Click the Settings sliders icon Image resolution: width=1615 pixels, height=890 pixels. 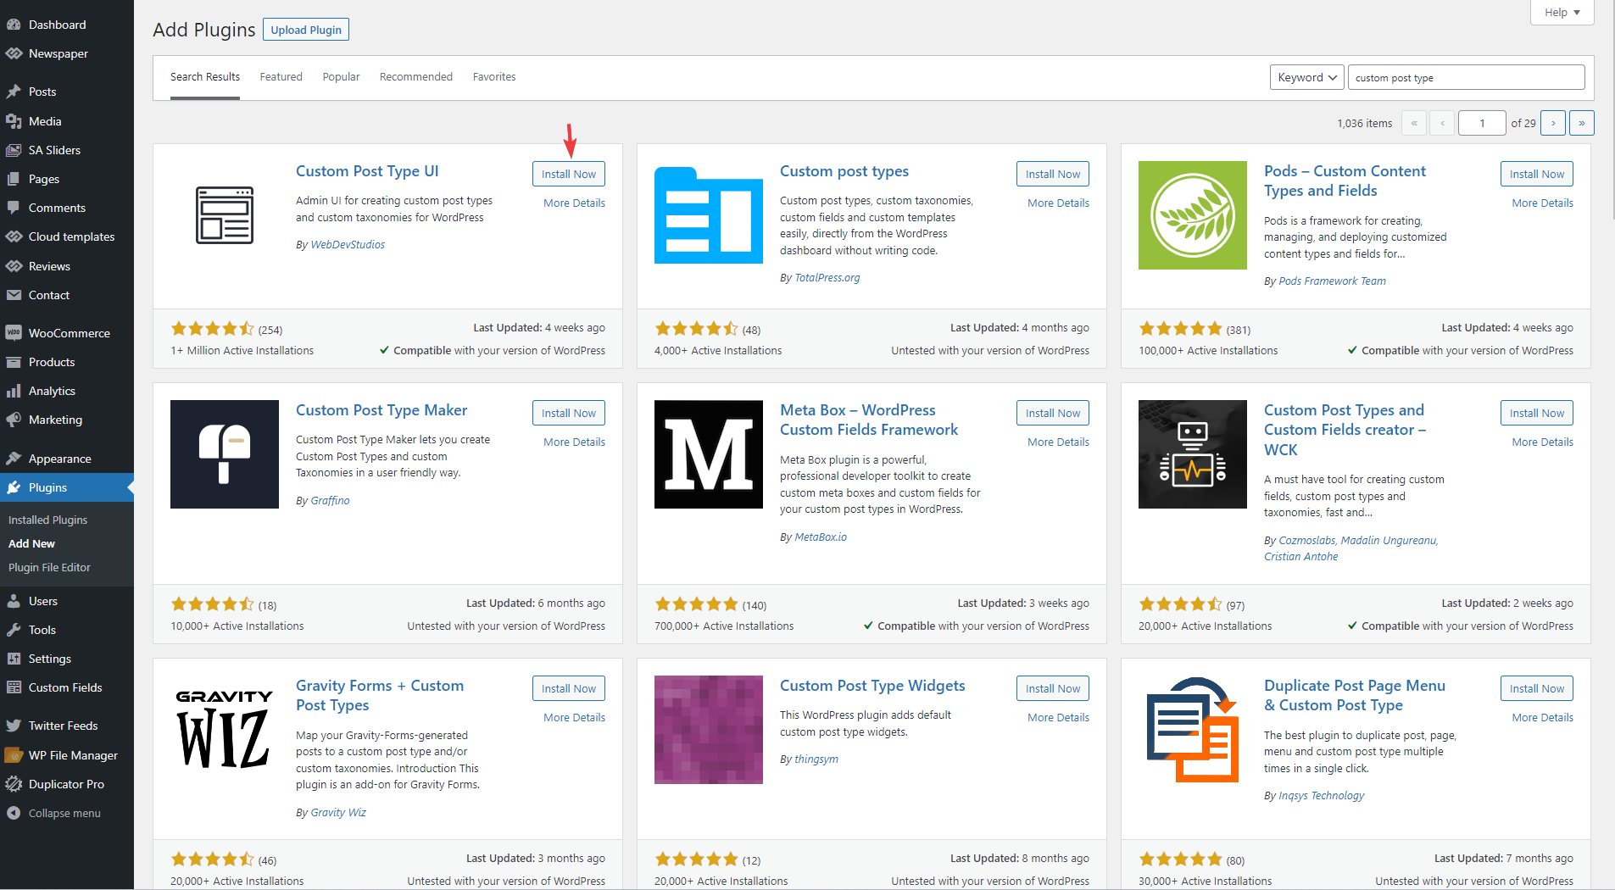14,659
